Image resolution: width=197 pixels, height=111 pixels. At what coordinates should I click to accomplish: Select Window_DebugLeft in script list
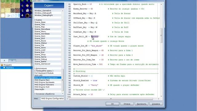tap(48, 13)
